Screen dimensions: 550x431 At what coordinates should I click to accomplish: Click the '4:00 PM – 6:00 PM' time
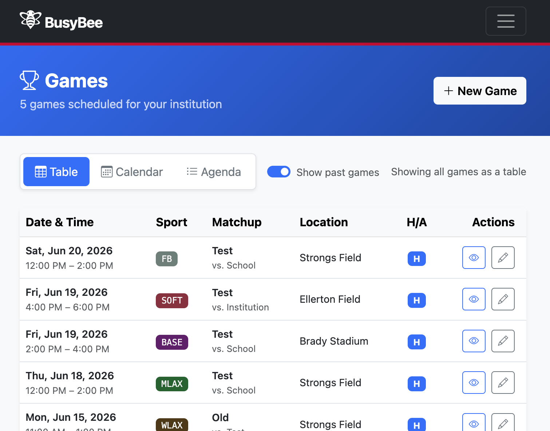coord(68,307)
